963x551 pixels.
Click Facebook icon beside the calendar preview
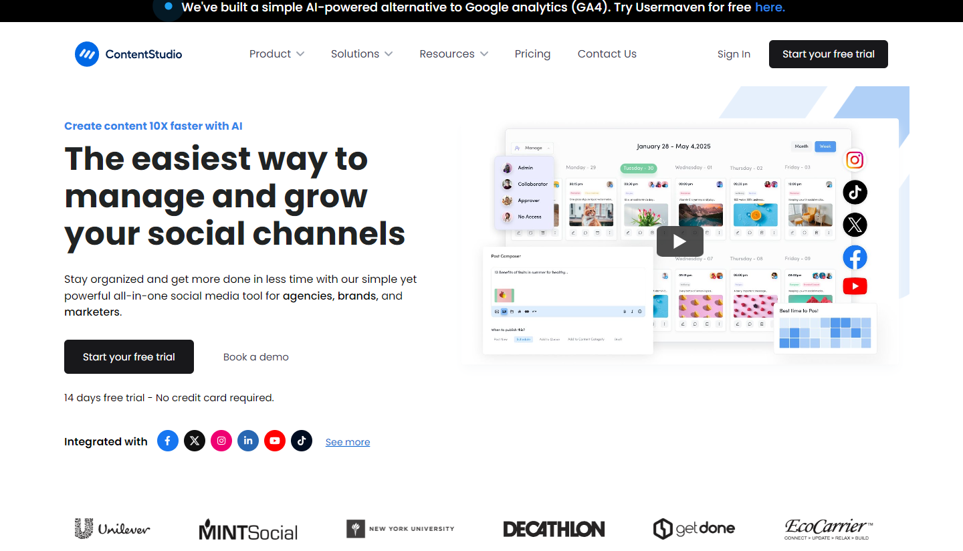[x=855, y=257]
